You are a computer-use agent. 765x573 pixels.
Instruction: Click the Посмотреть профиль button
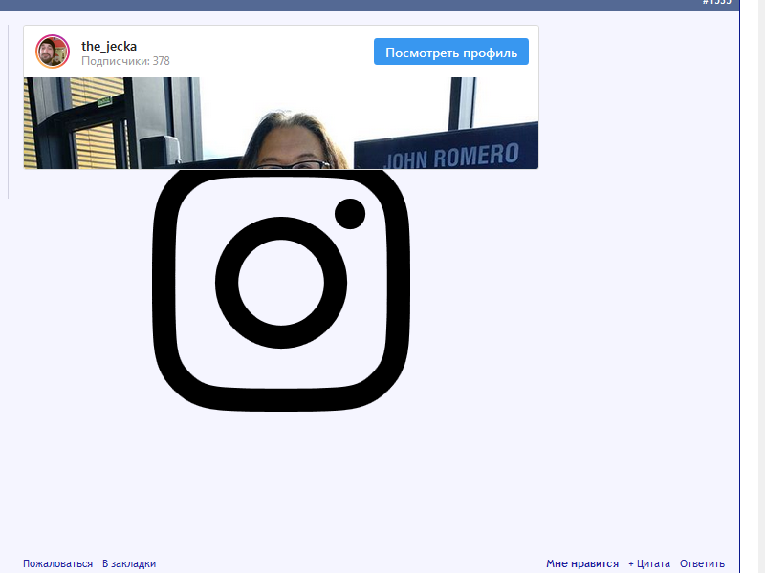tap(451, 52)
